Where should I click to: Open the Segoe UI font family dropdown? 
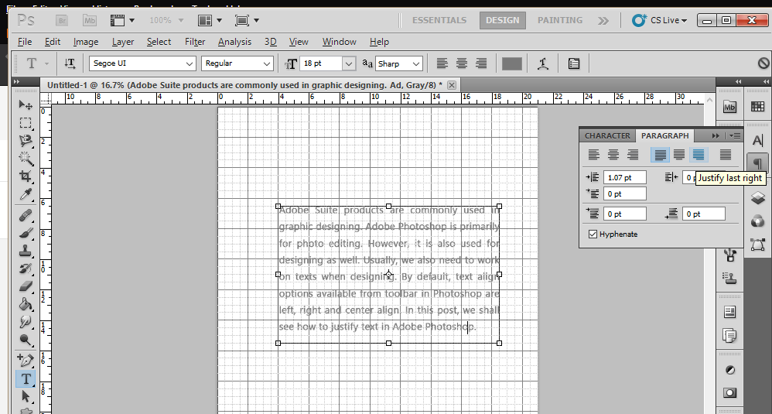pyautogui.click(x=190, y=63)
